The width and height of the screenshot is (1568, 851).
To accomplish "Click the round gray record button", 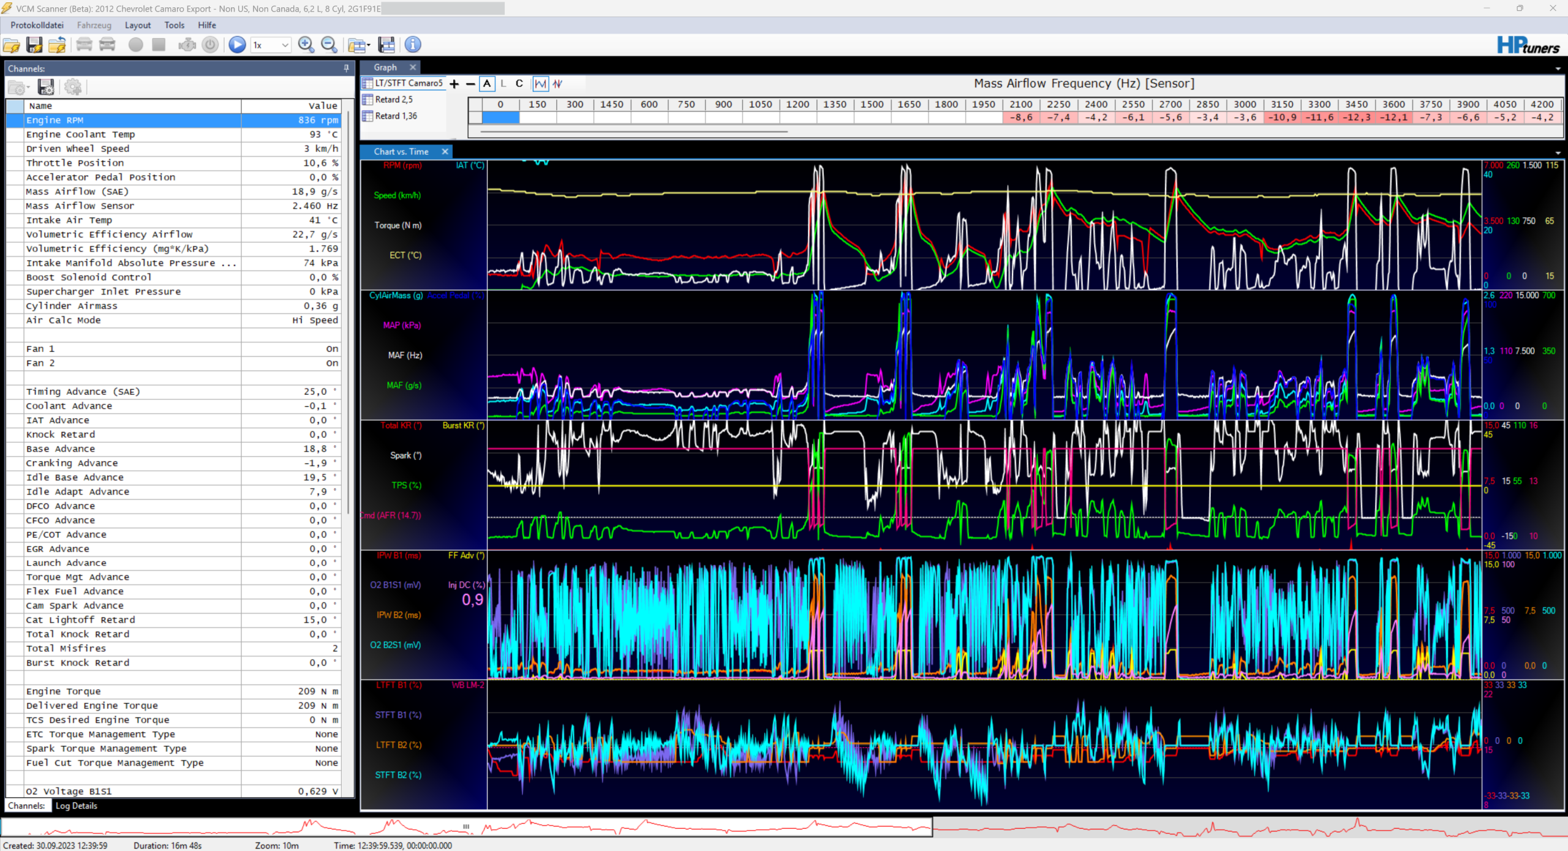I will pyautogui.click(x=136, y=45).
